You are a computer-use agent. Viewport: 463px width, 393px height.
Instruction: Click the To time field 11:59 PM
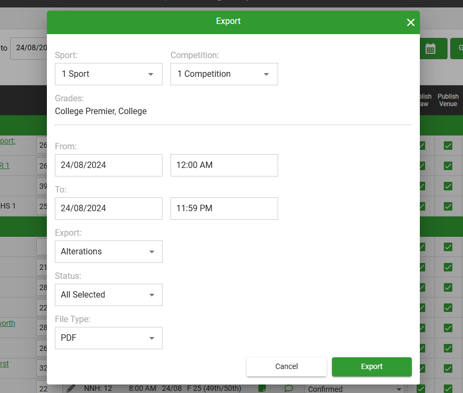pos(224,208)
